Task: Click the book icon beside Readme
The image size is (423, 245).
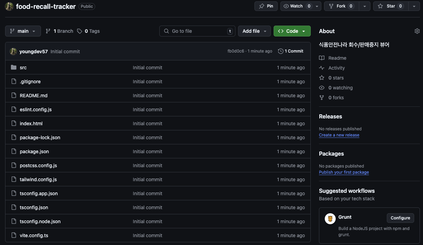Action: 322,58
